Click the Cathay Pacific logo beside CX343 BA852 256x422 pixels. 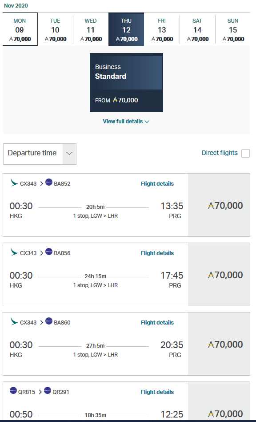14,182
